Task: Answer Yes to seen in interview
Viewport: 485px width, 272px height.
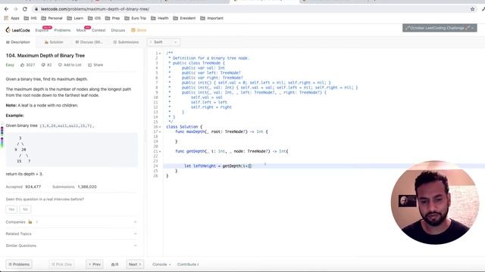Action: click(11, 209)
